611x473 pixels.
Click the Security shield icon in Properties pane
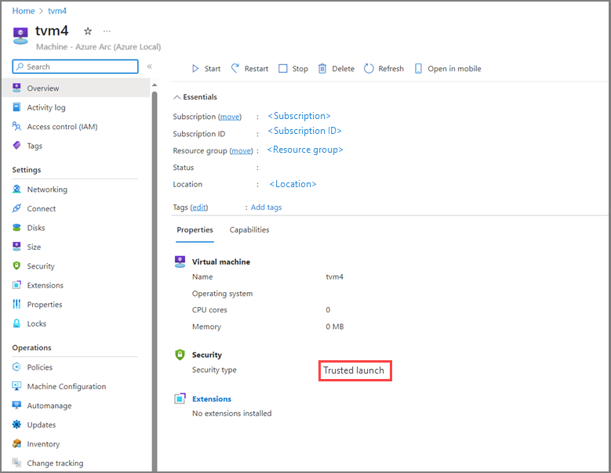(180, 355)
